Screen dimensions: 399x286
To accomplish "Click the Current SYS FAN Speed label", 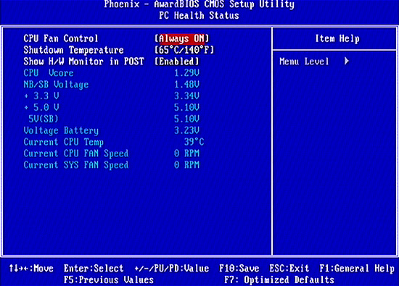I will coord(76,165).
